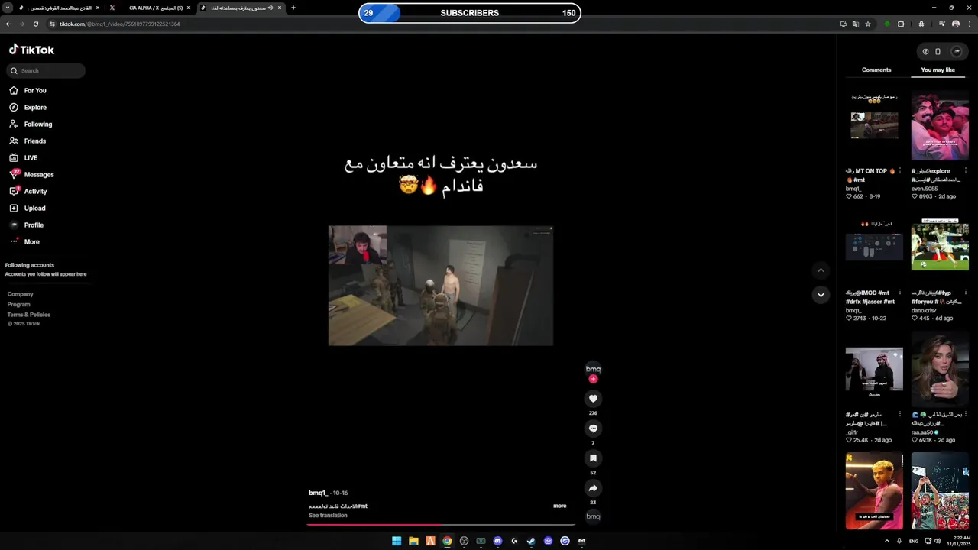Image resolution: width=978 pixels, height=550 pixels.
Task: Expand caption with 'more' link
Action: click(560, 506)
